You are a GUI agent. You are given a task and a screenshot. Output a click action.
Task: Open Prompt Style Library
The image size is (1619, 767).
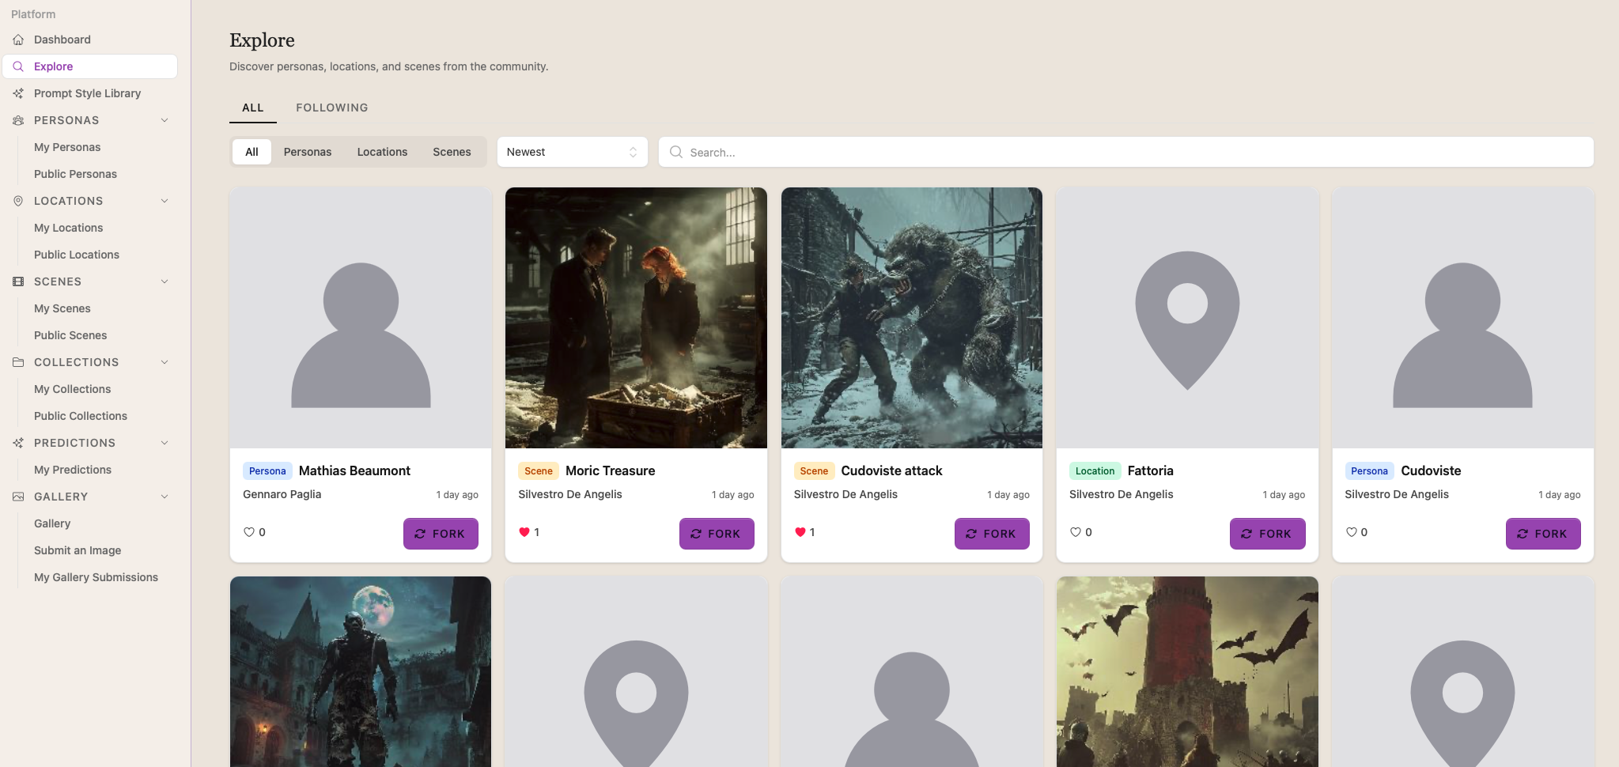tap(87, 93)
